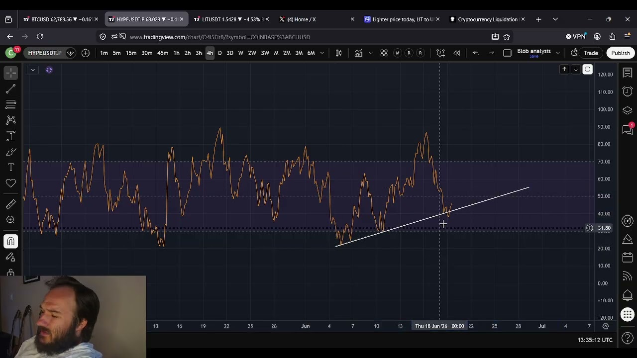The height and width of the screenshot is (358, 637).
Task: Click the purple refresh indicator icon
Action: (49, 70)
